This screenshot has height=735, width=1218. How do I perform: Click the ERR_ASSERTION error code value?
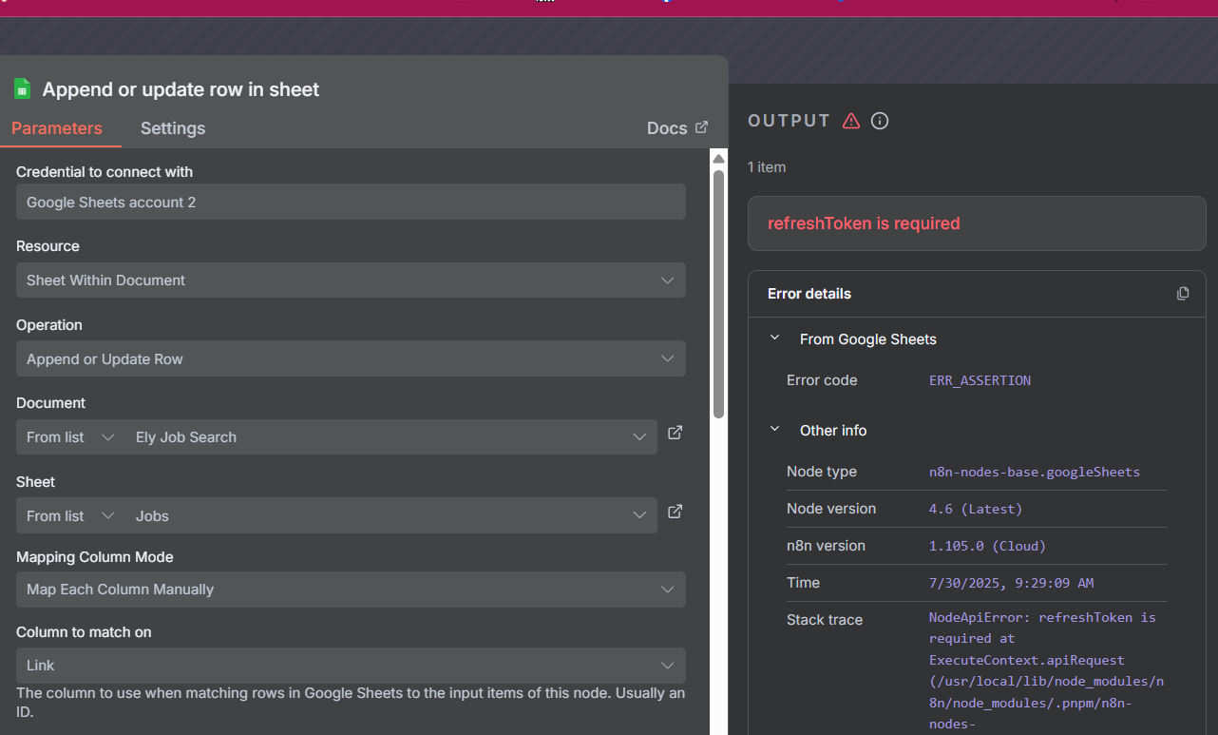pyautogui.click(x=980, y=380)
